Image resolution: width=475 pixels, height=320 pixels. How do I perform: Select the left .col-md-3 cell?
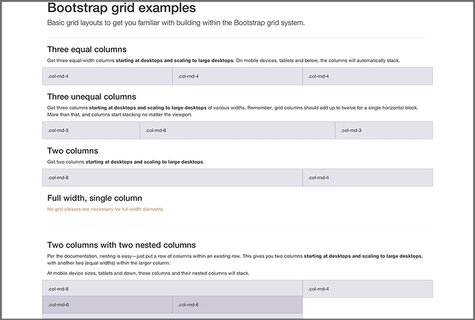click(x=91, y=130)
